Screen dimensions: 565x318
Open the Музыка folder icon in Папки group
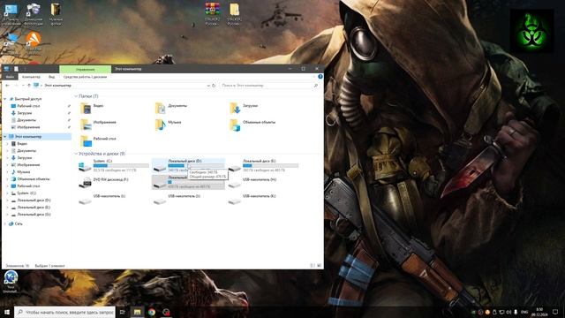click(x=160, y=125)
